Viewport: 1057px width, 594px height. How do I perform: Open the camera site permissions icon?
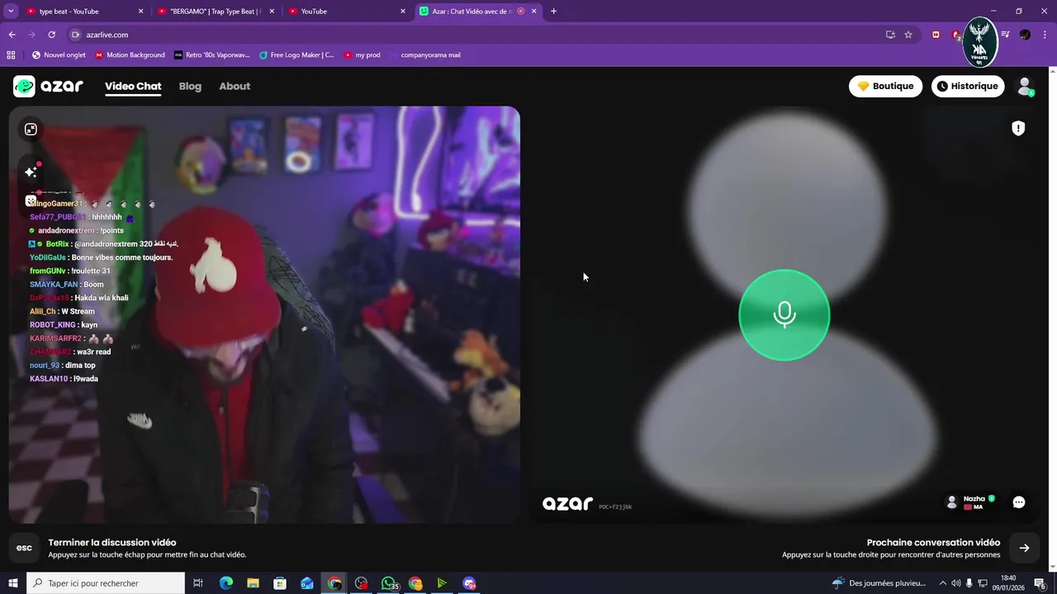[x=75, y=35]
